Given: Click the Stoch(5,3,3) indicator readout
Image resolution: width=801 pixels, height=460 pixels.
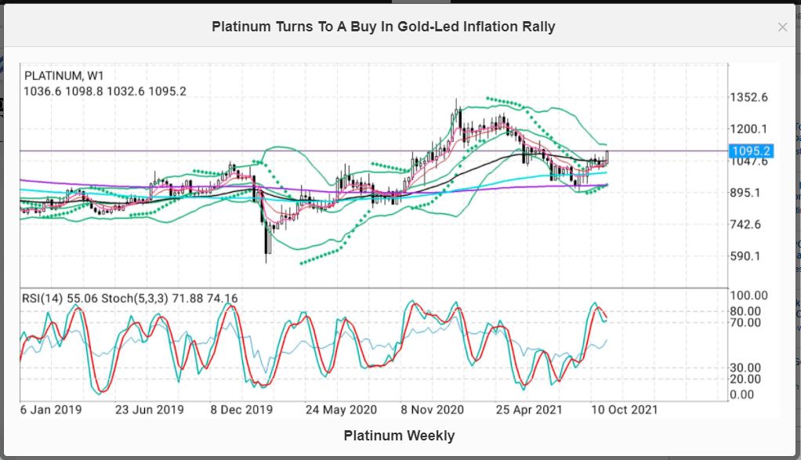Looking at the screenshot, I should 183,298.
